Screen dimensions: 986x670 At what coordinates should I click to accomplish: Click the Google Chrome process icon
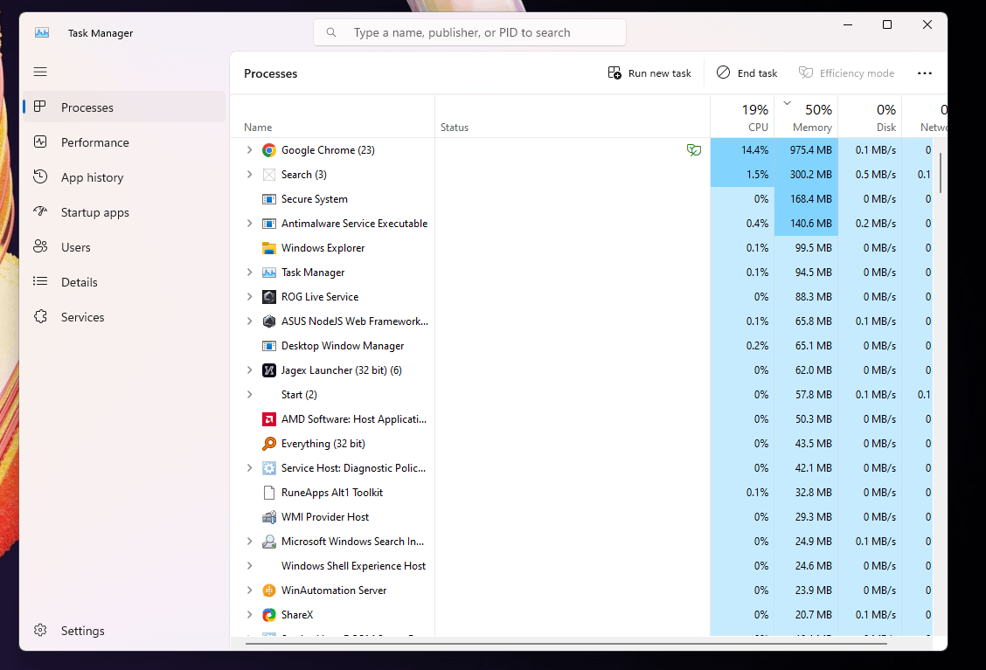pyautogui.click(x=269, y=150)
